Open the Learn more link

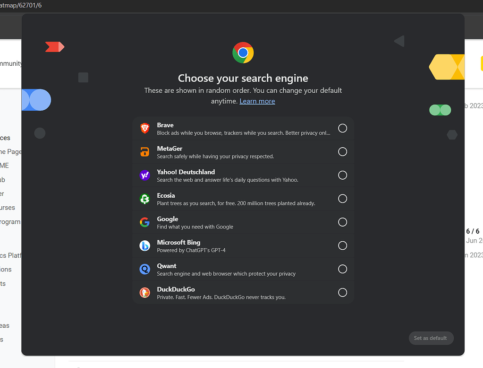(x=257, y=101)
